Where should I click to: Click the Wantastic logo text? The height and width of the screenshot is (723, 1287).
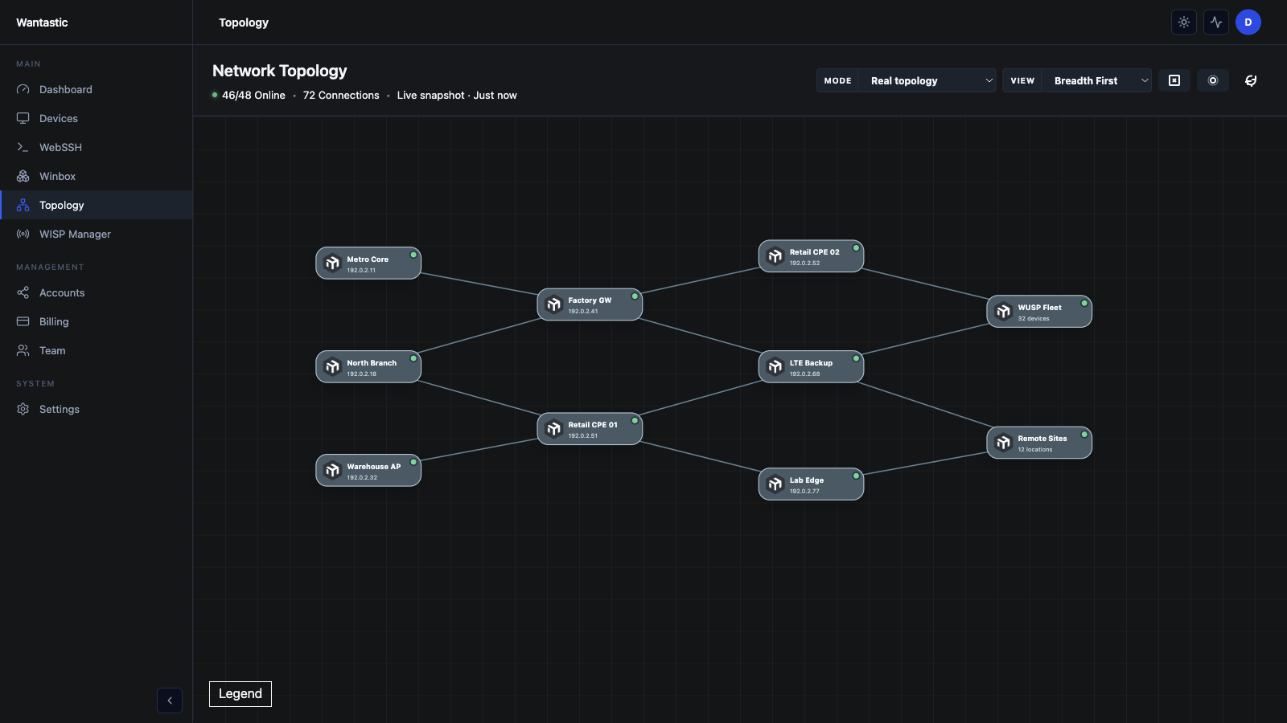(42, 22)
